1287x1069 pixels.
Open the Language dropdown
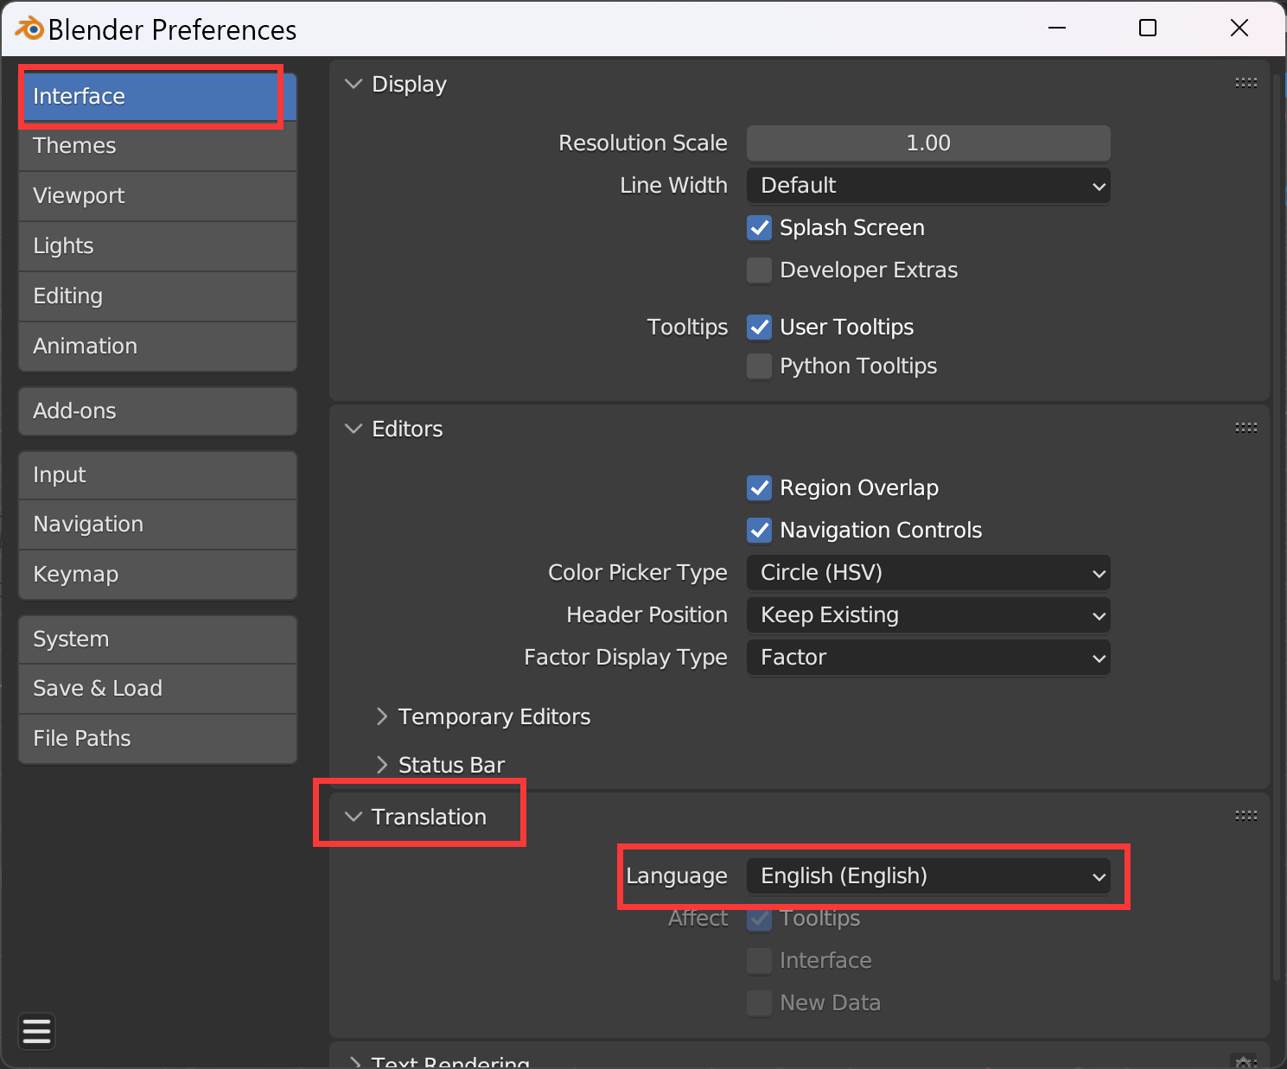pyautogui.click(x=927, y=876)
